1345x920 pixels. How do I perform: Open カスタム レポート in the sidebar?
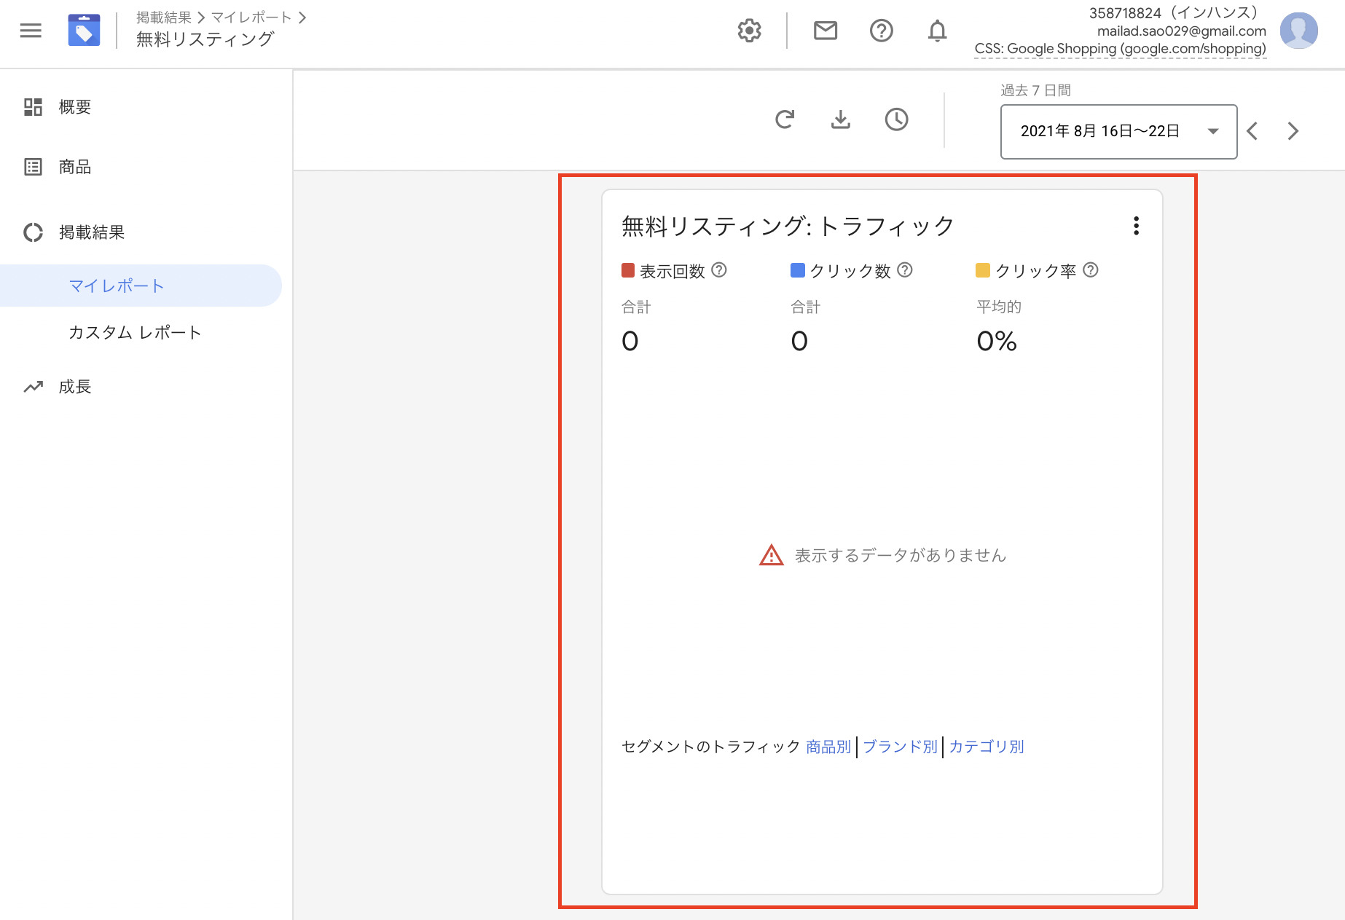[135, 333]
